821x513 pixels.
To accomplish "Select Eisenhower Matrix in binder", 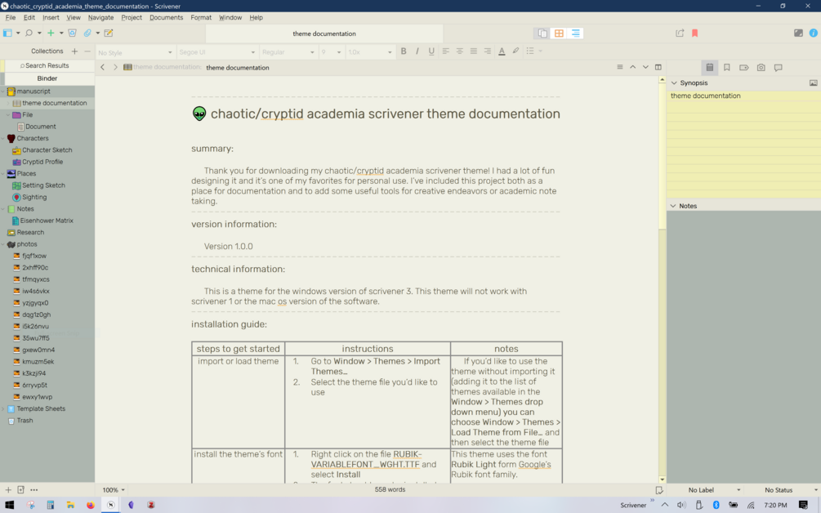I will click(x=47, y=221).
